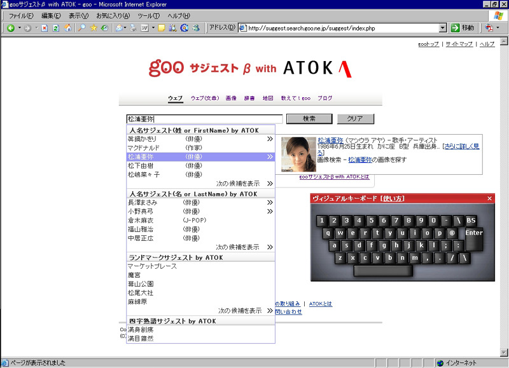Switch to the ブログ search tab
This screenshot has width=509, height=368.
(324, 98)
